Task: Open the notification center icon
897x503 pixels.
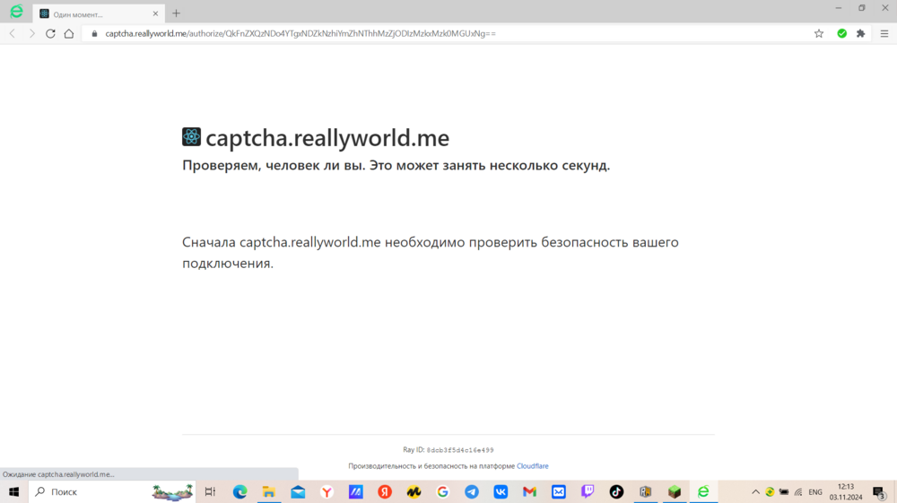Action: [880, 491]
